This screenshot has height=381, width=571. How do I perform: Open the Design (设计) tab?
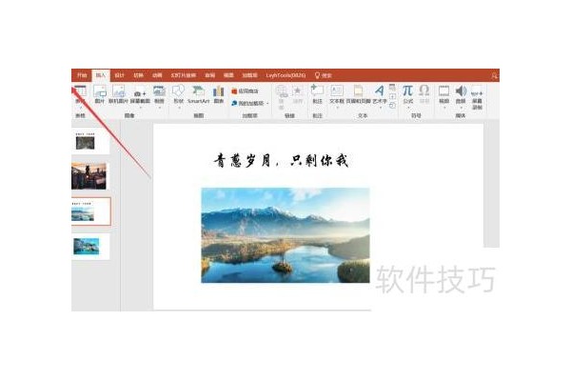[120, 75]
